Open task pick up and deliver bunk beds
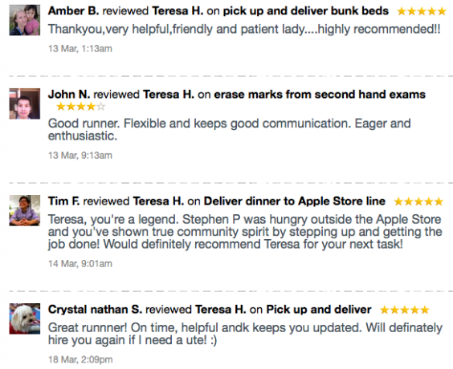The width and height of the screenshot is (453, 369). [306, 11]
